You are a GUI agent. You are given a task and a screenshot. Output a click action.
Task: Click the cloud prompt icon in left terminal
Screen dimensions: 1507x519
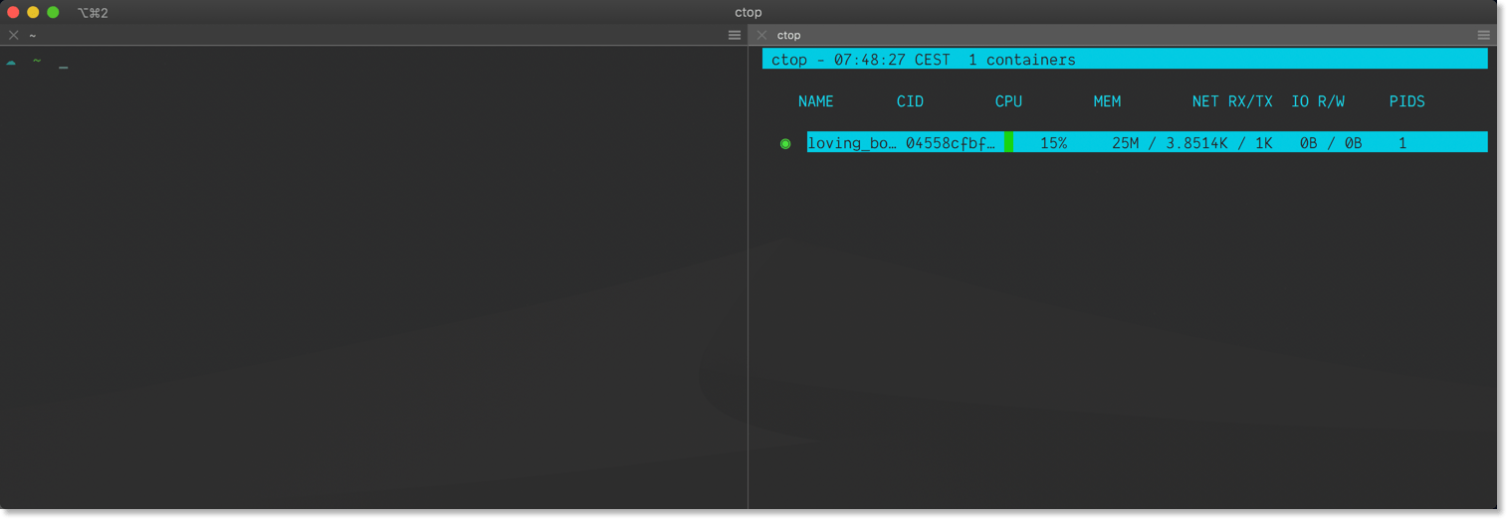pos(11,62)
